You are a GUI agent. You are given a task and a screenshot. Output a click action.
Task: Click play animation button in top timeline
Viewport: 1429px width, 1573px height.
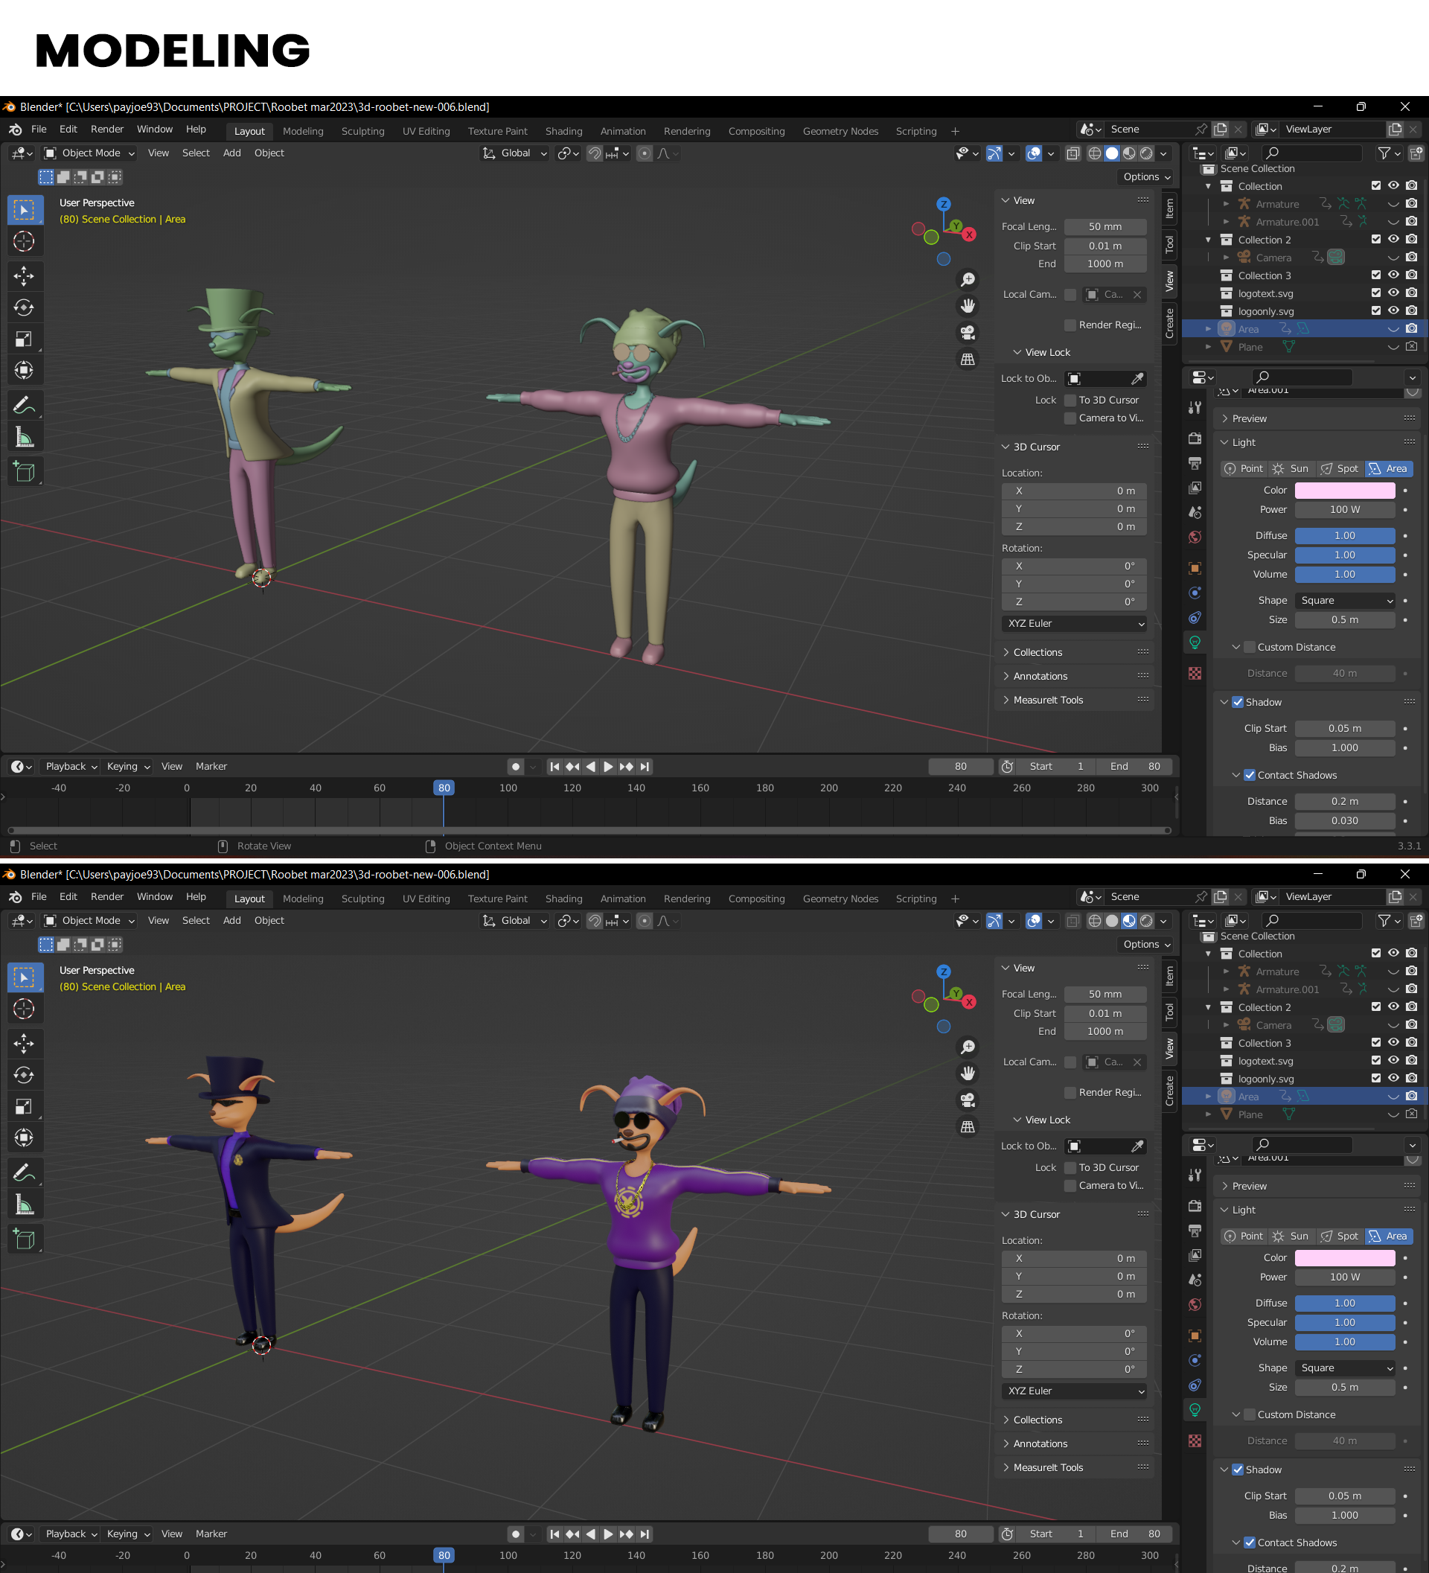(608, 767)
